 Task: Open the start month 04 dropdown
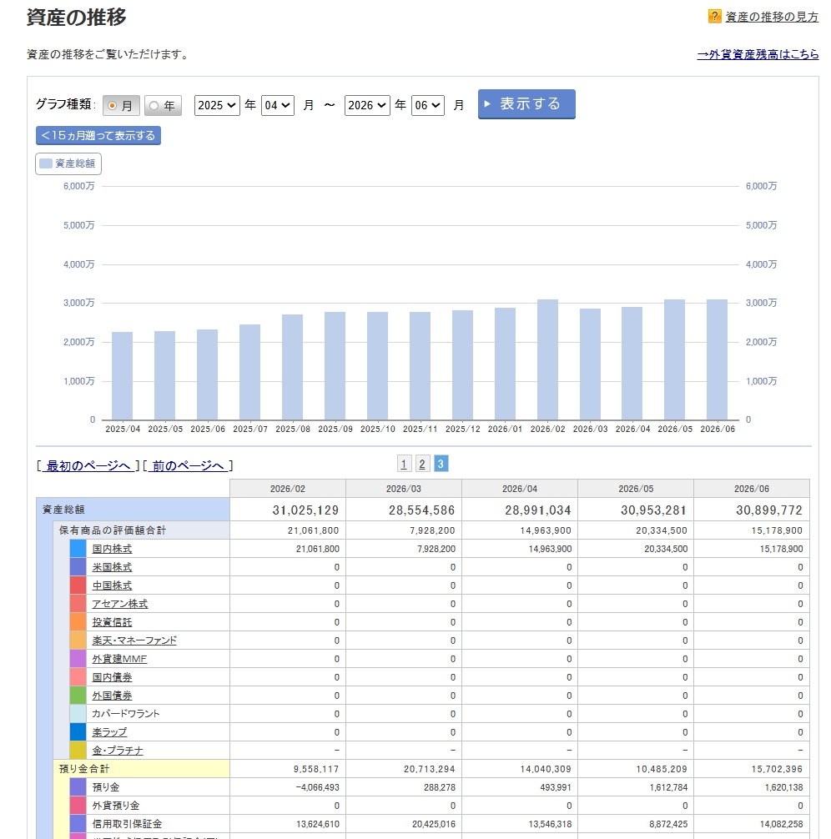pyautogui.click(x=277, y=105)
